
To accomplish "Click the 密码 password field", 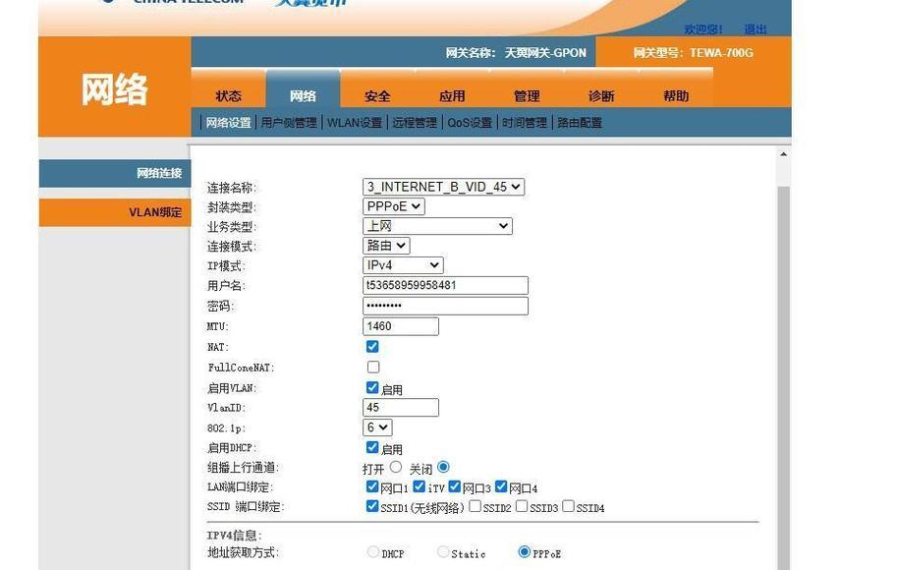I will (445, 306).
